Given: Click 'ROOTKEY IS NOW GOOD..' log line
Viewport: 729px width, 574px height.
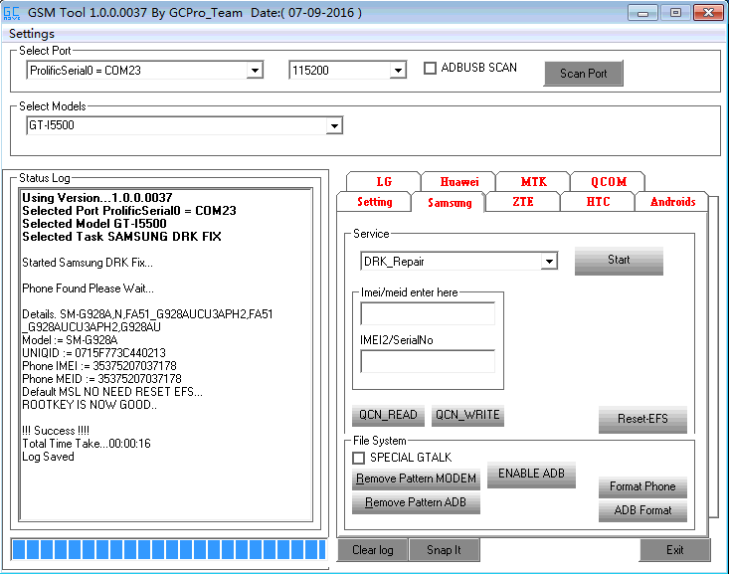Looking at the screenshot, I should click(90, 405).
